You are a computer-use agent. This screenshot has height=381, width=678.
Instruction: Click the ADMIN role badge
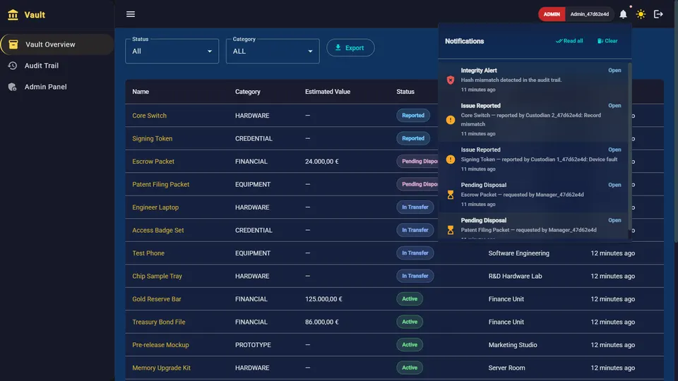tap(552, 14)
